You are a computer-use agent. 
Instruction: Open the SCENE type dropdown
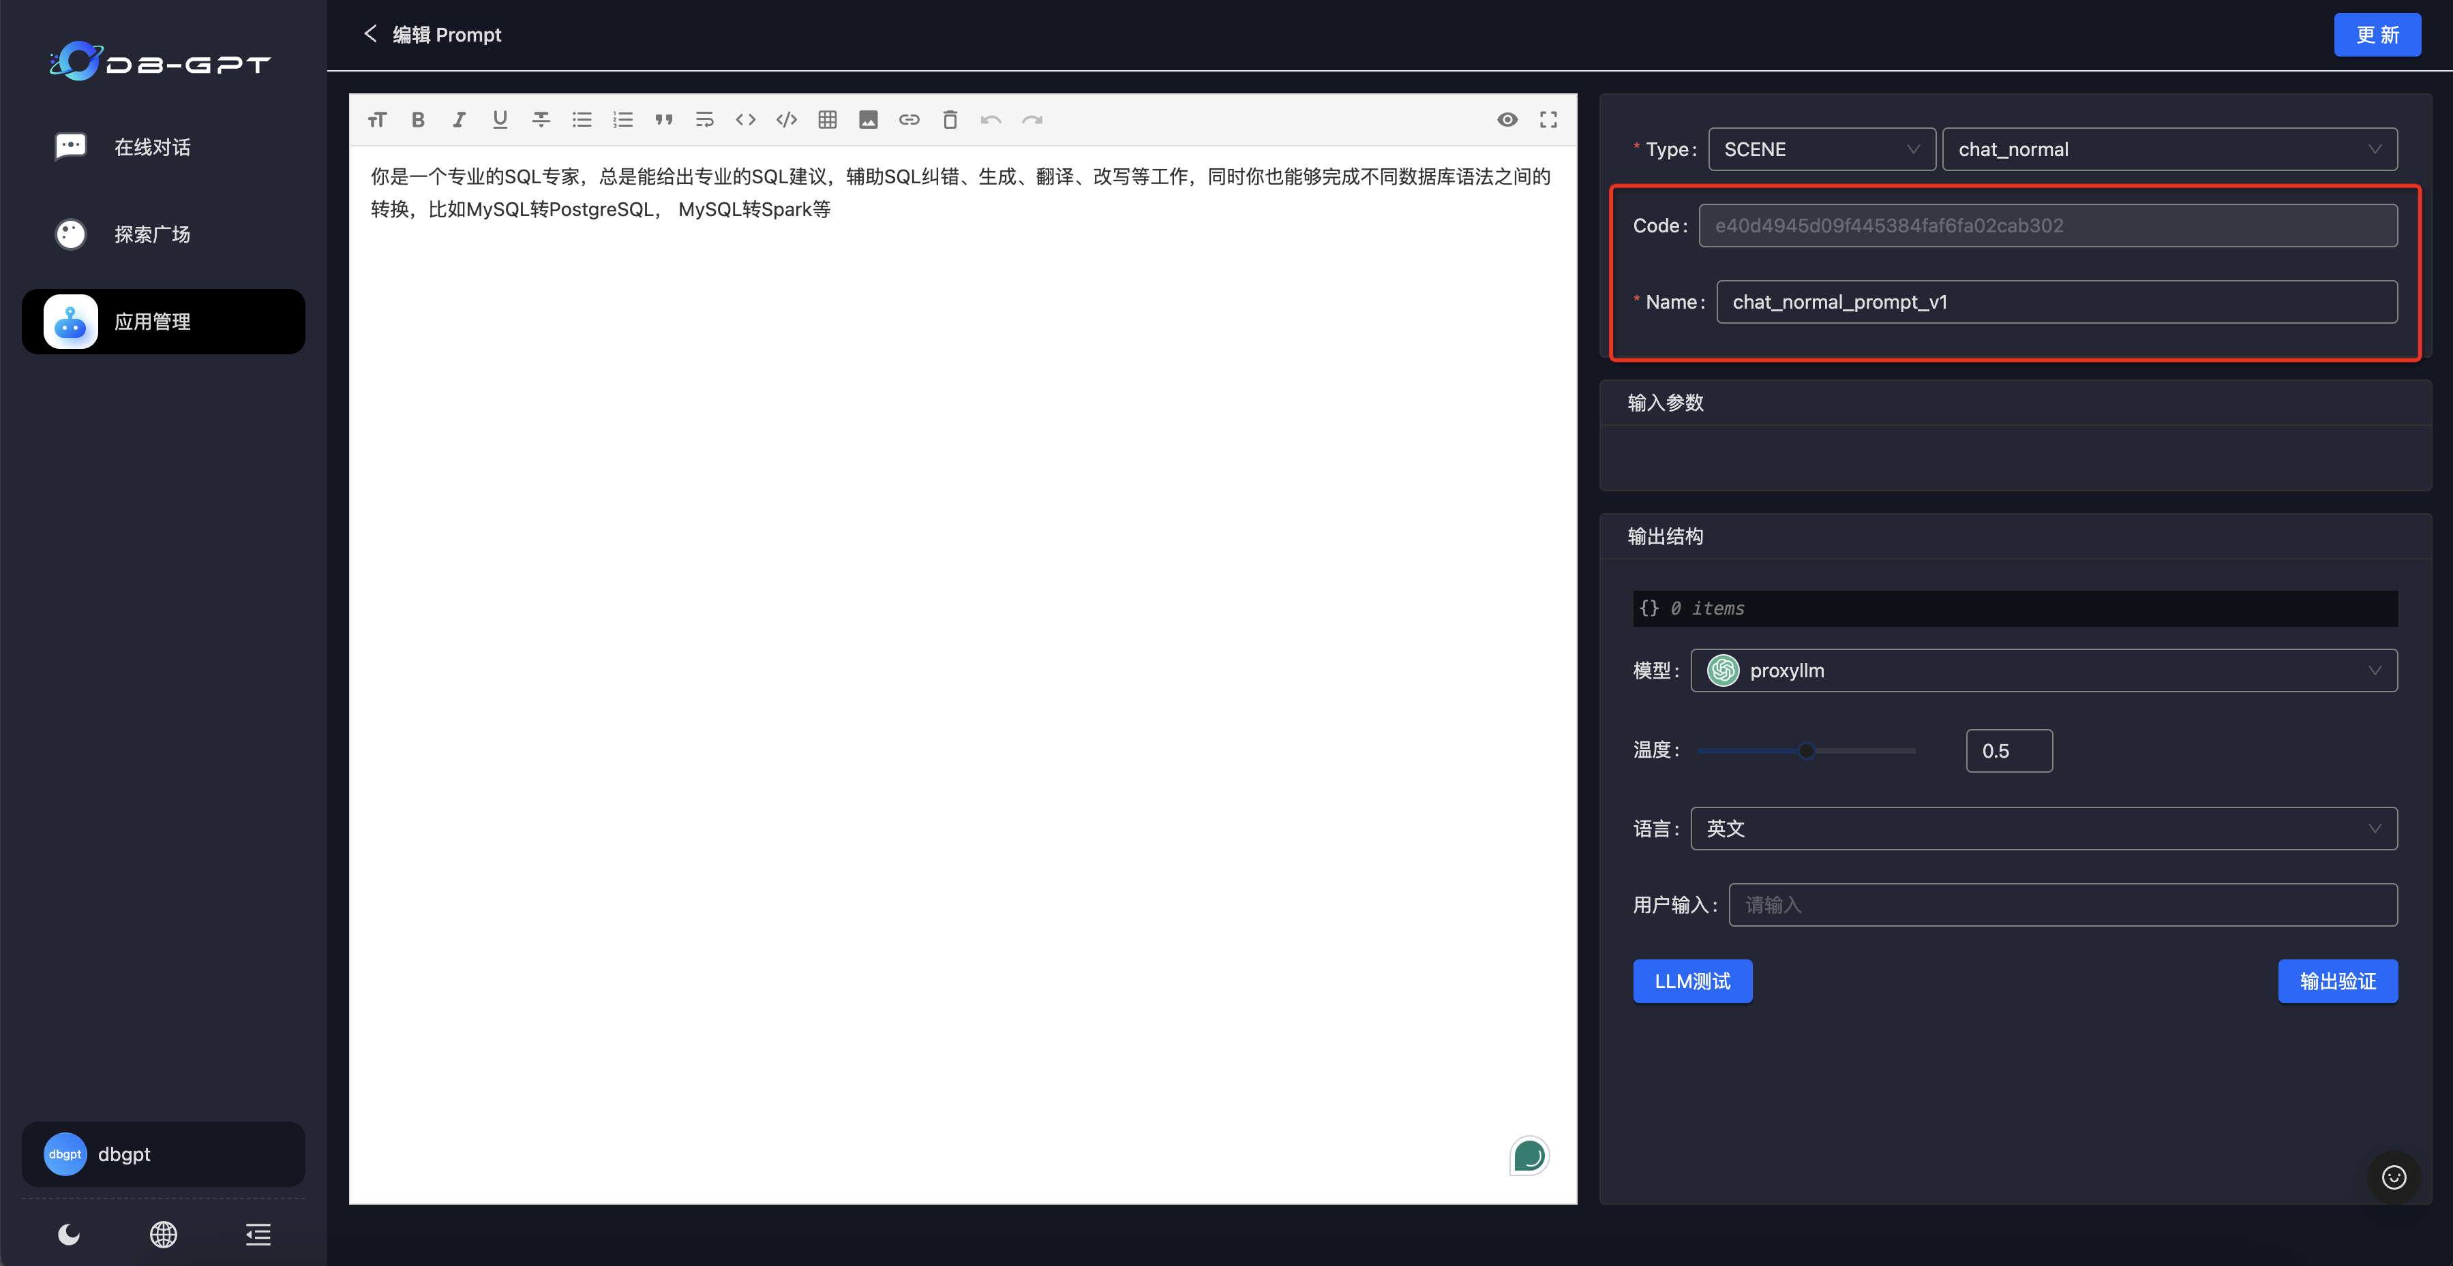[x=1821, y=149]
